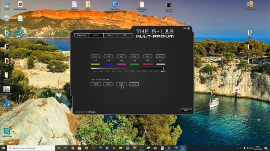This screenshot has height=151, width=270.
Task: Select the DPI preset button above the blue bar
Action: tap(108, 56)
